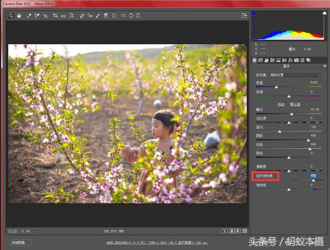The height and width of the screenshot is (250, 330).
Task: Select the Crop tool
Action: pyautogui.click(x=56, y=15)
